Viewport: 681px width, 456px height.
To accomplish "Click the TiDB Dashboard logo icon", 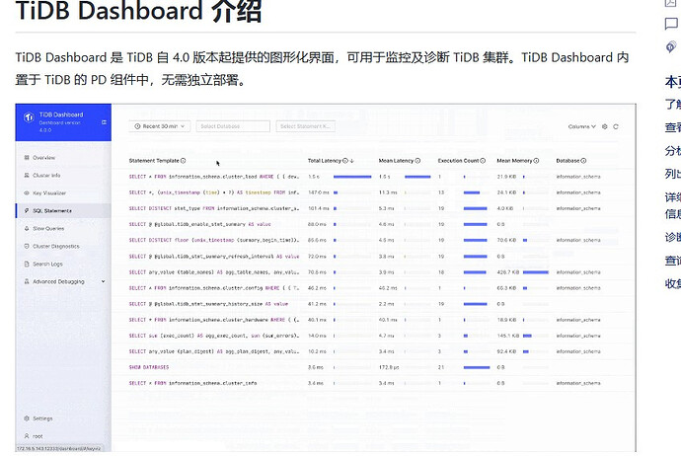I will (29, 117).
